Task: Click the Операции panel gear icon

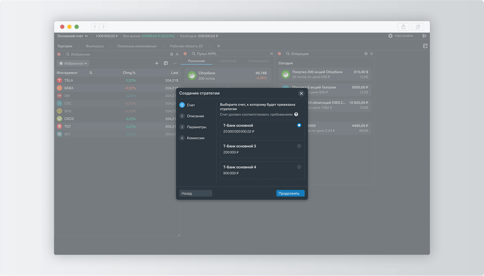Action: tap(366, 54)
